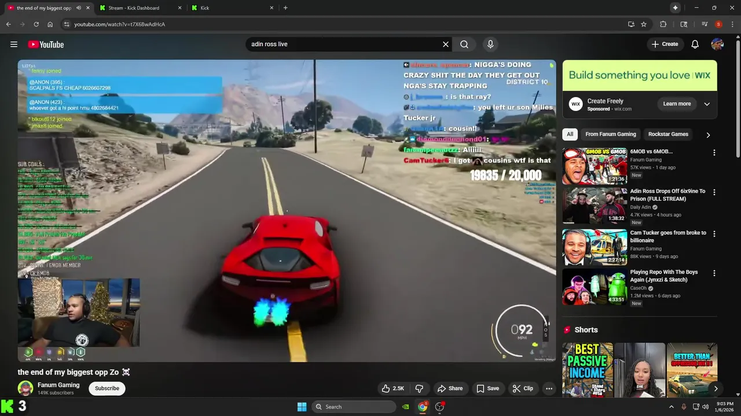Click the taskbar Search box
The image size is (741, 416).
(x=354, y=407)
